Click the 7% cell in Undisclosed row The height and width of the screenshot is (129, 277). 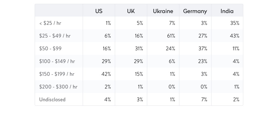tap(204, 100)
